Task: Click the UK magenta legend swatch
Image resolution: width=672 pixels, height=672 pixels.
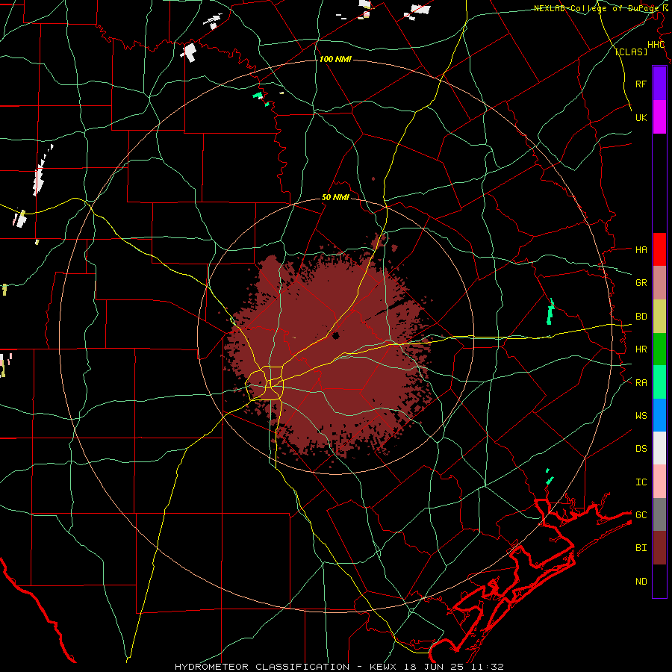Action: [x=659, y=117]
